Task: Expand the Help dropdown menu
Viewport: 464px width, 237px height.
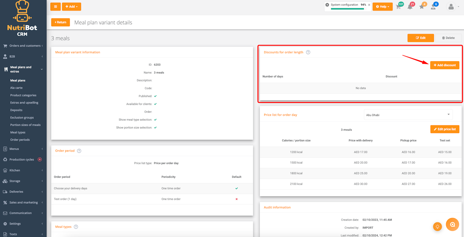Action: coord(382,7)
